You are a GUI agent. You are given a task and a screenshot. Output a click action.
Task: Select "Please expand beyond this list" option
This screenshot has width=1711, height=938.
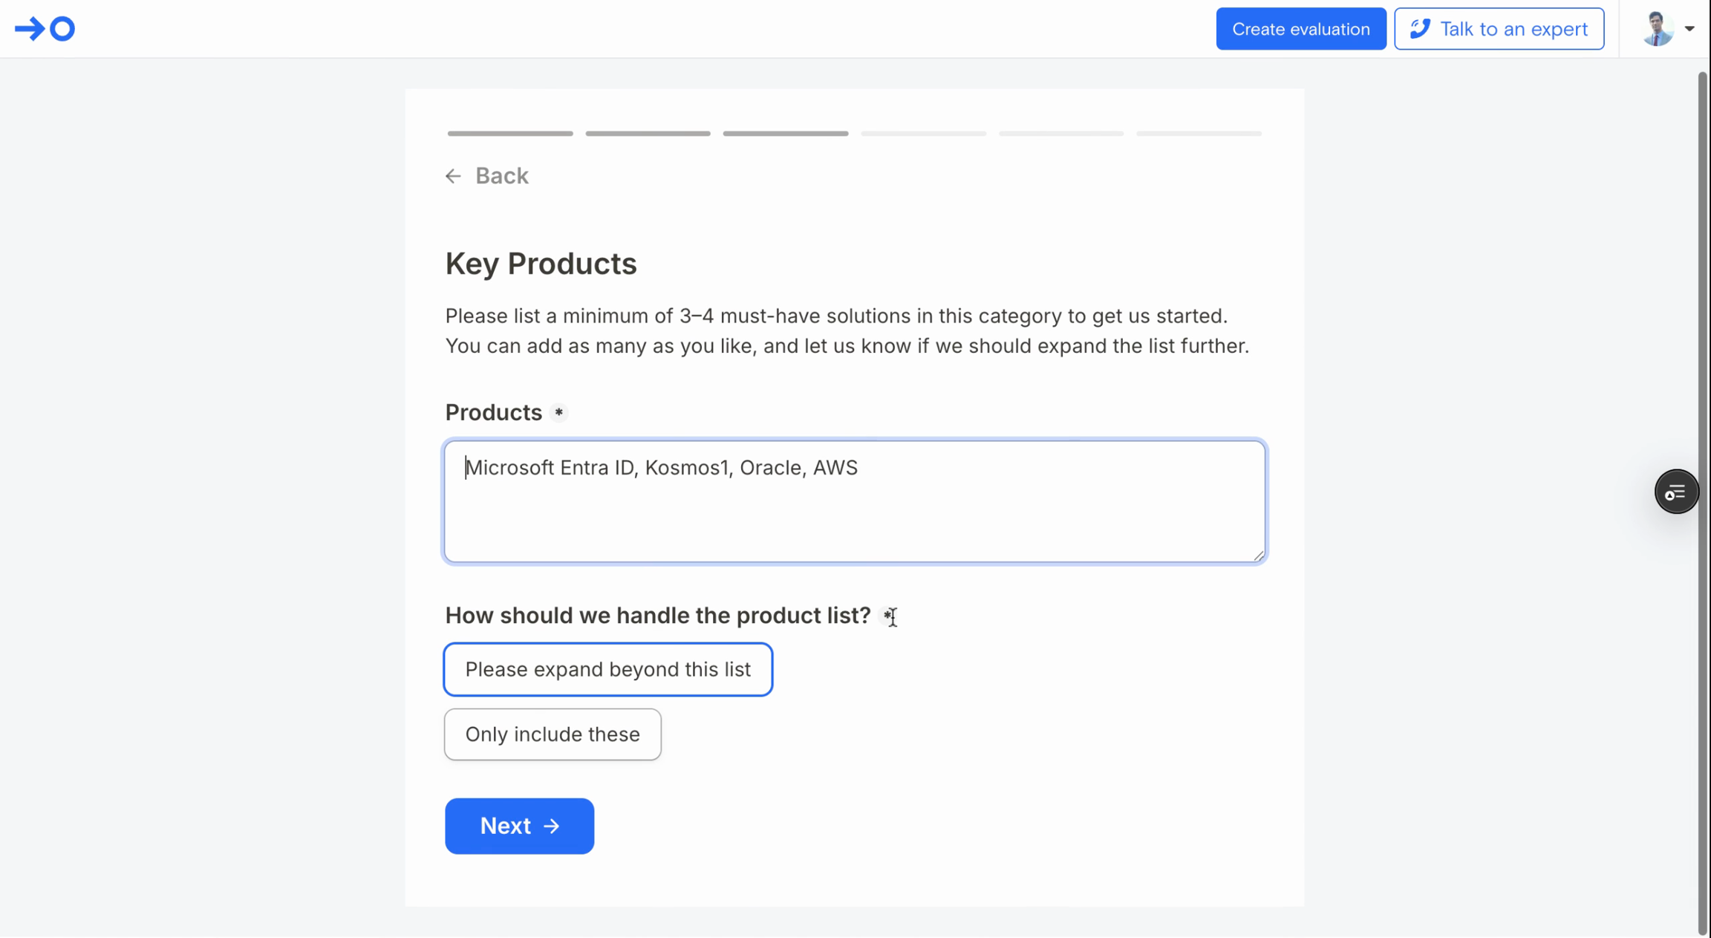[607, 669]
